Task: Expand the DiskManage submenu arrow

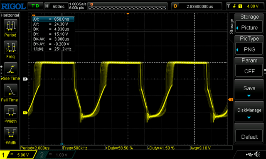Action: pyautogui.click(x=249, y=118)
